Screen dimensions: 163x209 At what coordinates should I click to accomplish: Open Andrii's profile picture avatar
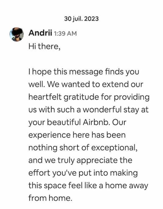click(16, 35)
